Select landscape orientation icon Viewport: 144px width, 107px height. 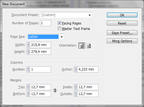(89, 46)
